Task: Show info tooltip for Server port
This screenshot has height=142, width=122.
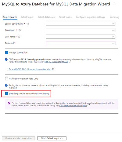Action: [20, 30]
